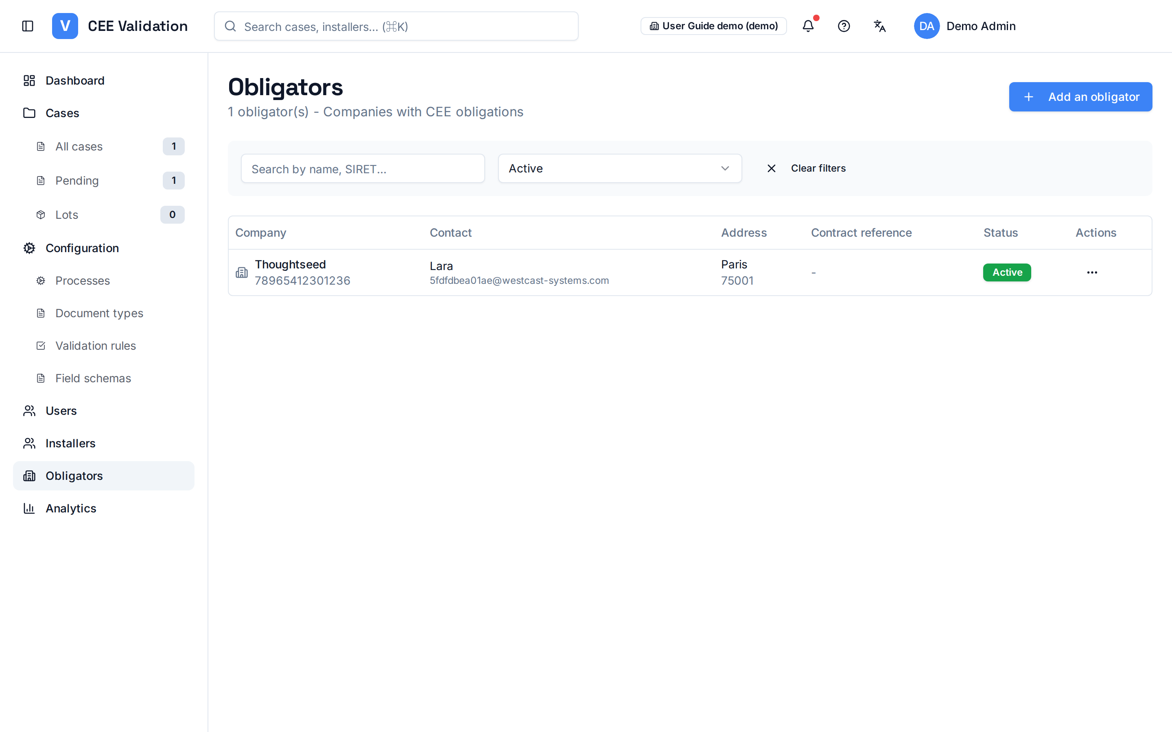The height and width of the screenshot is (732, 1172).
Task: Click the contact email 5fdfdbea01ae@westcast-systems.com
Action: (x=519, y=281)
